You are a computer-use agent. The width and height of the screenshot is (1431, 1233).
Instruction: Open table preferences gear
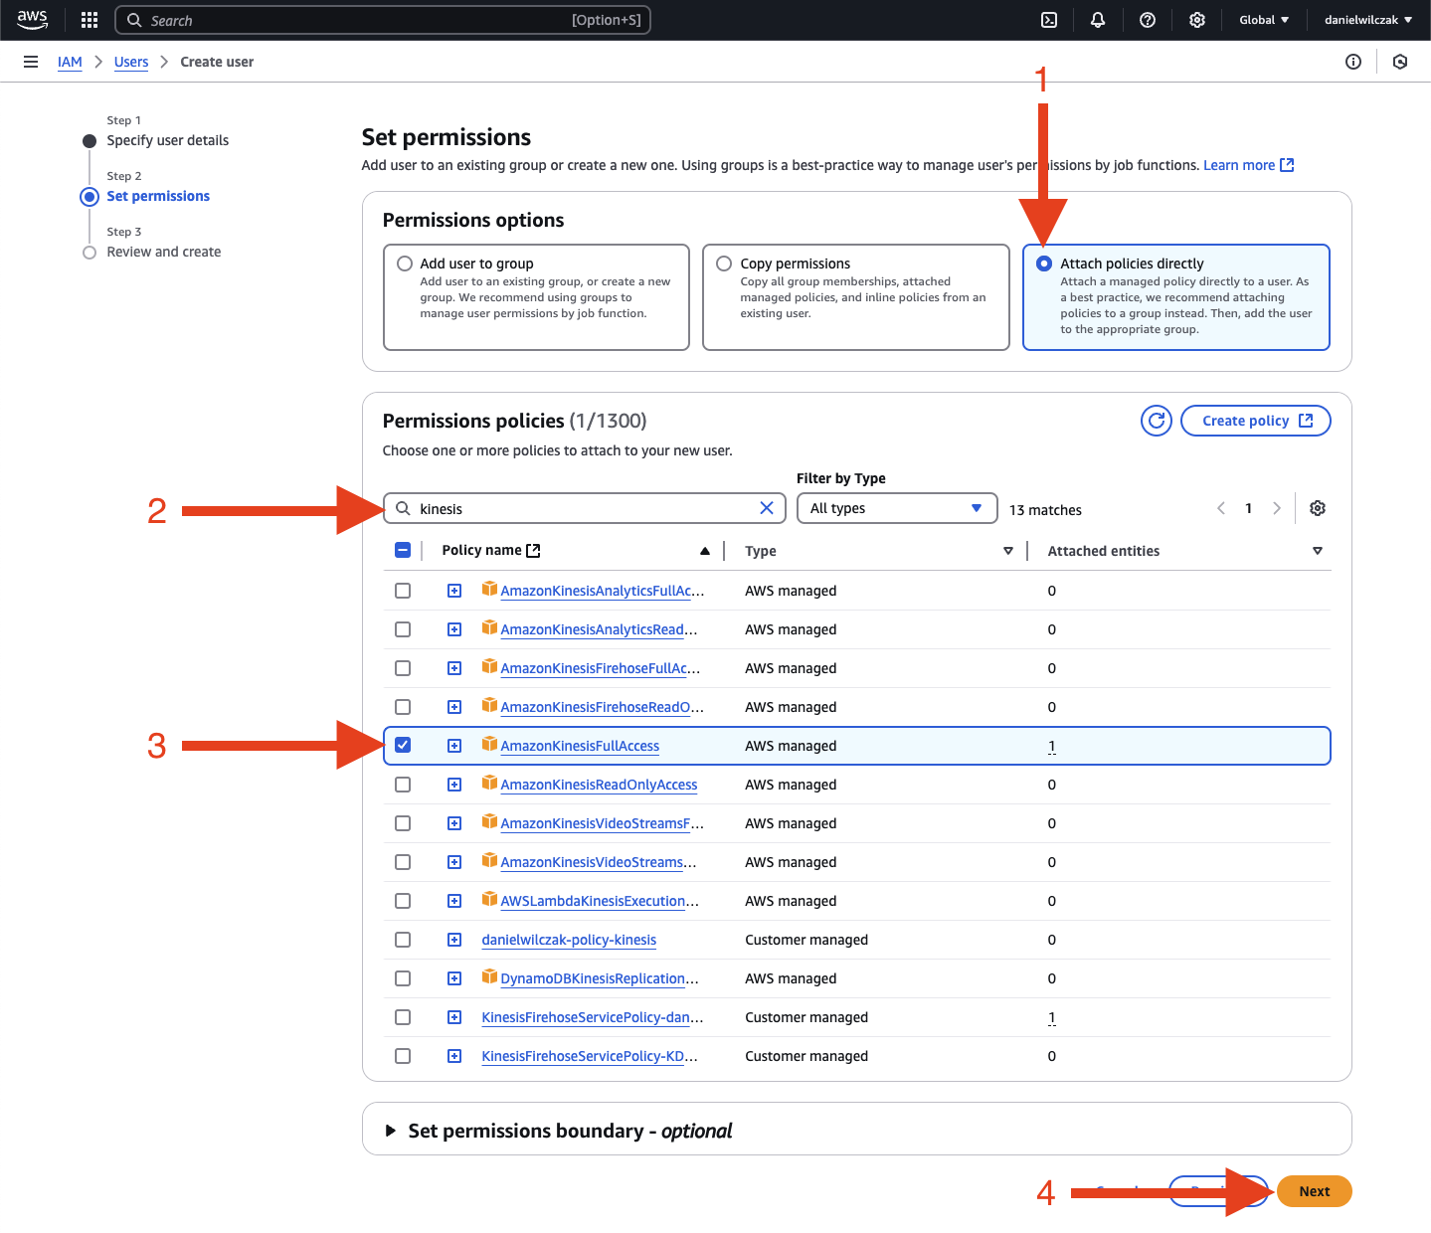pyautogui.click(x=1318, y=508)
